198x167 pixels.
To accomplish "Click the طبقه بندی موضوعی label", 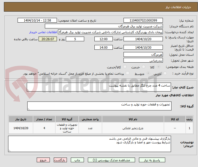I will click(180, 67).
